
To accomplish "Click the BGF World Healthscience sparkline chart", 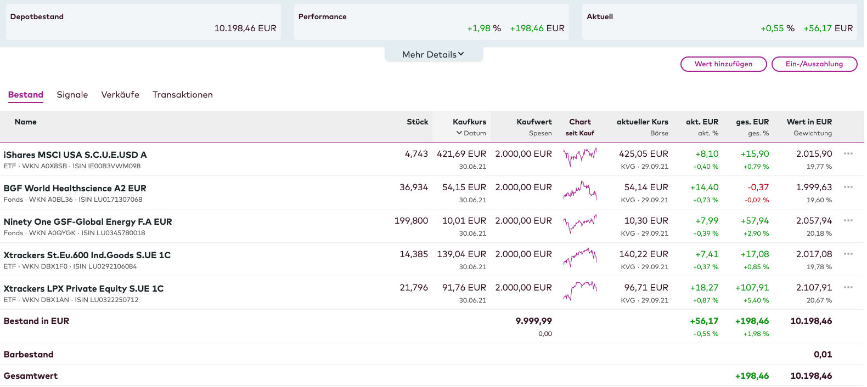I will click(x=579, y=191).
